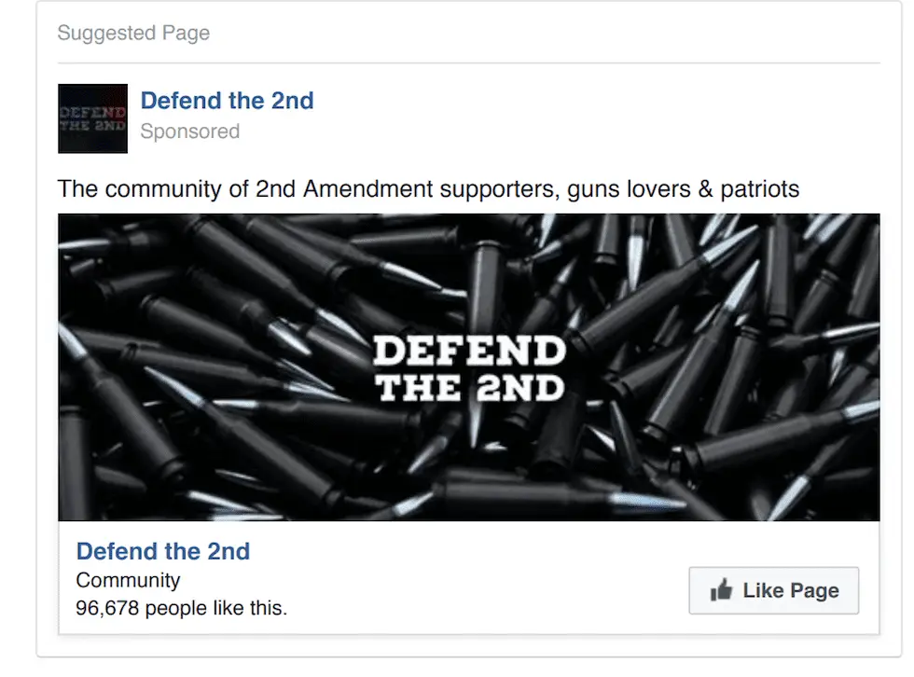Click the Community category label
914x677 pixels.
(128, 580)
